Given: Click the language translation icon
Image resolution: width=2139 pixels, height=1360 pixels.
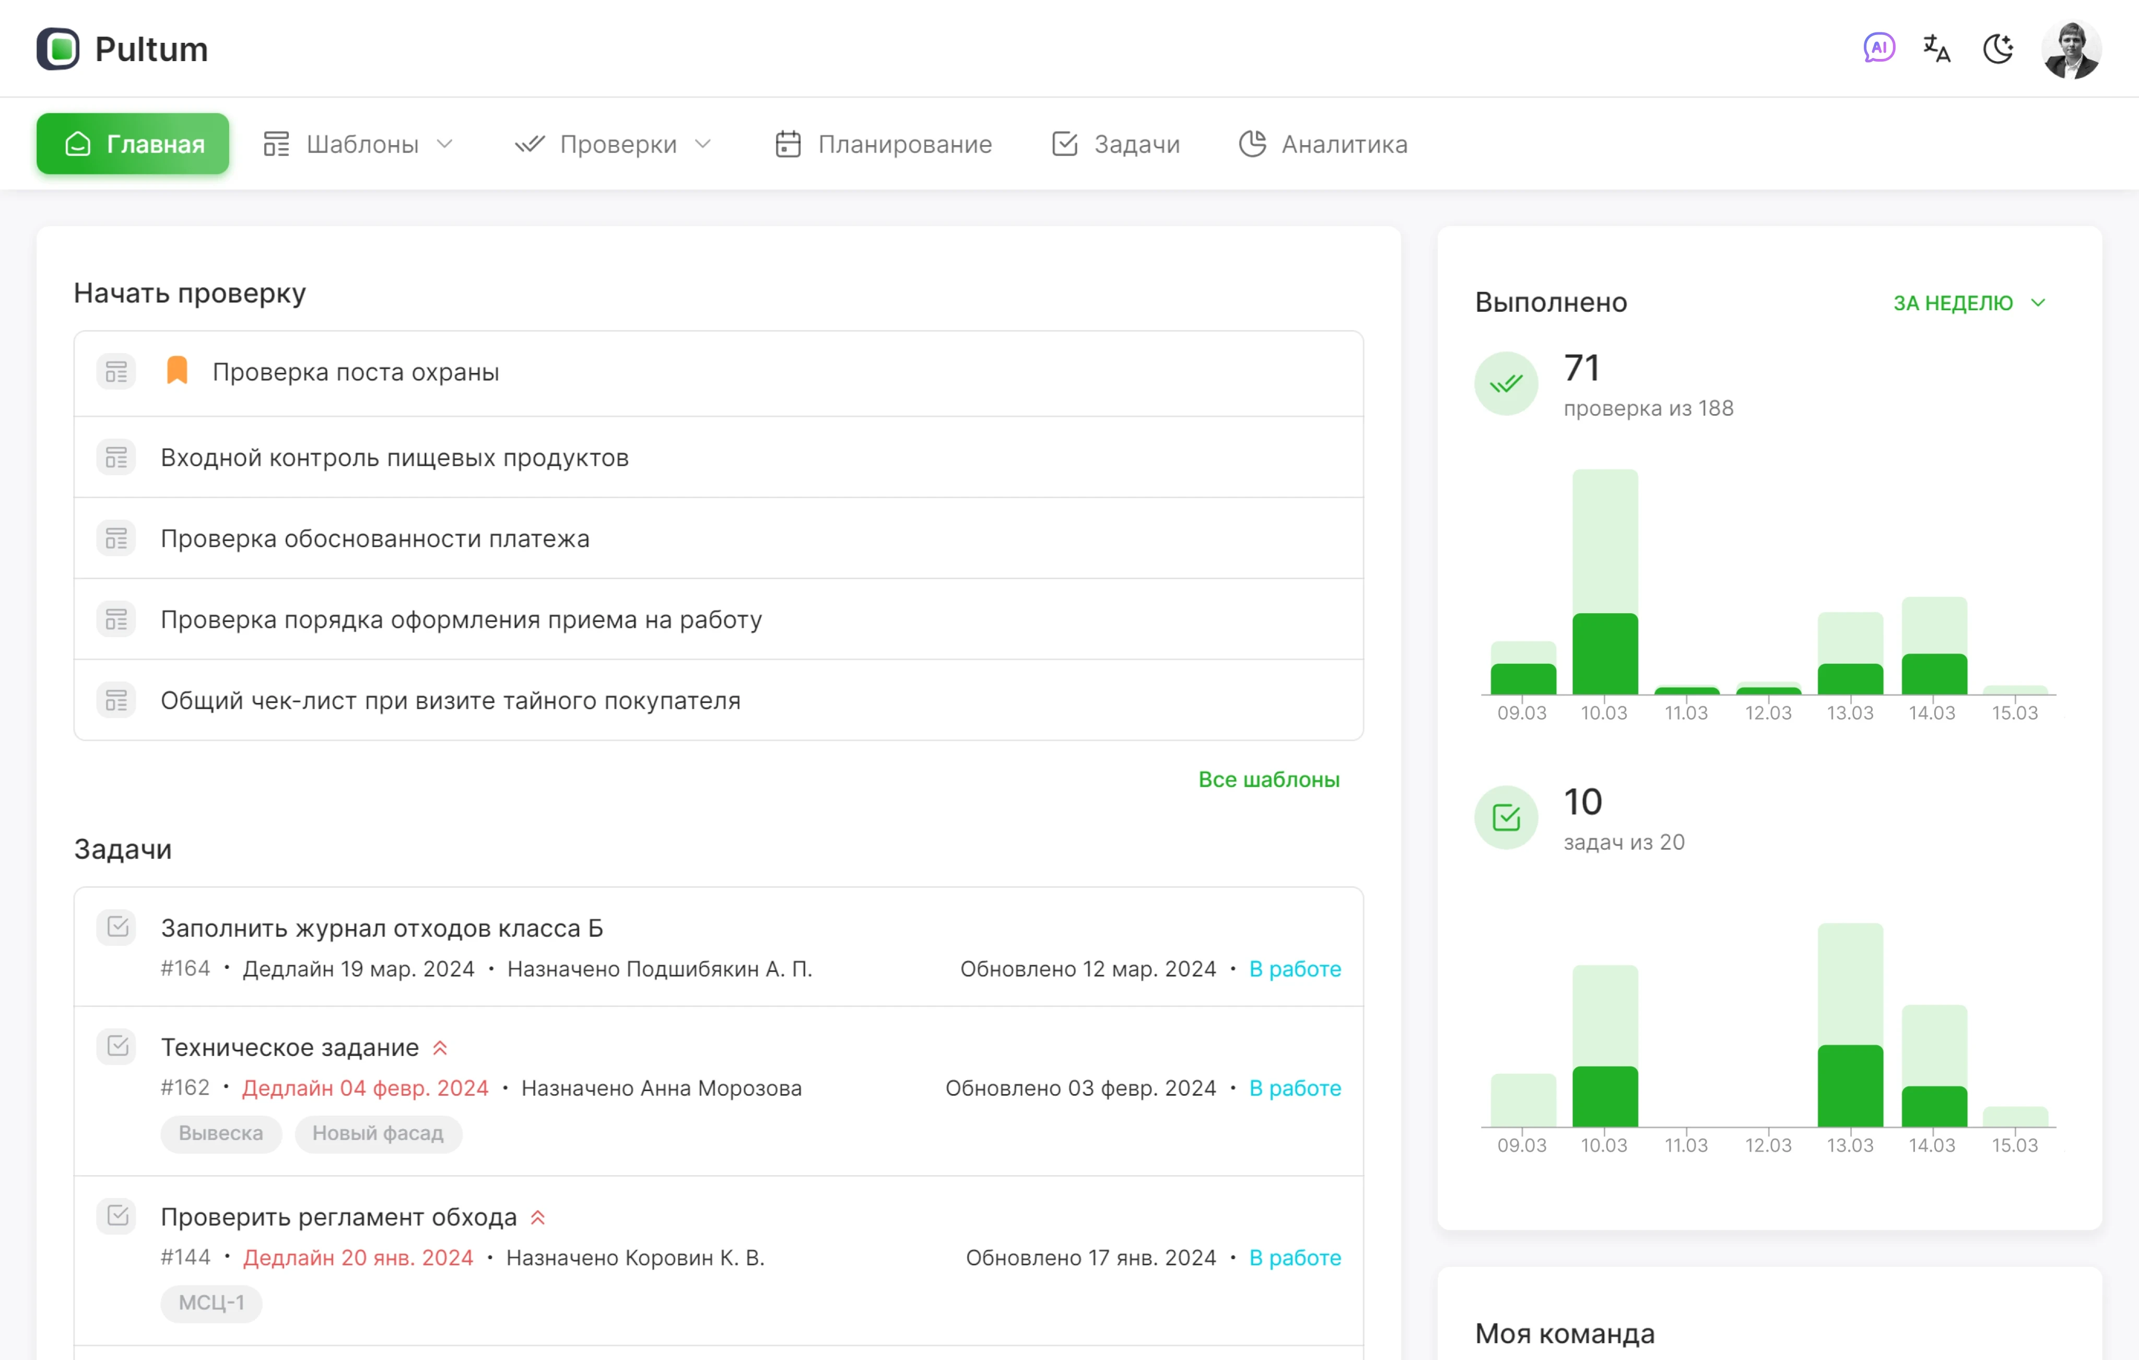Looking at the screenshot, I should click(x=1936, y=49).
